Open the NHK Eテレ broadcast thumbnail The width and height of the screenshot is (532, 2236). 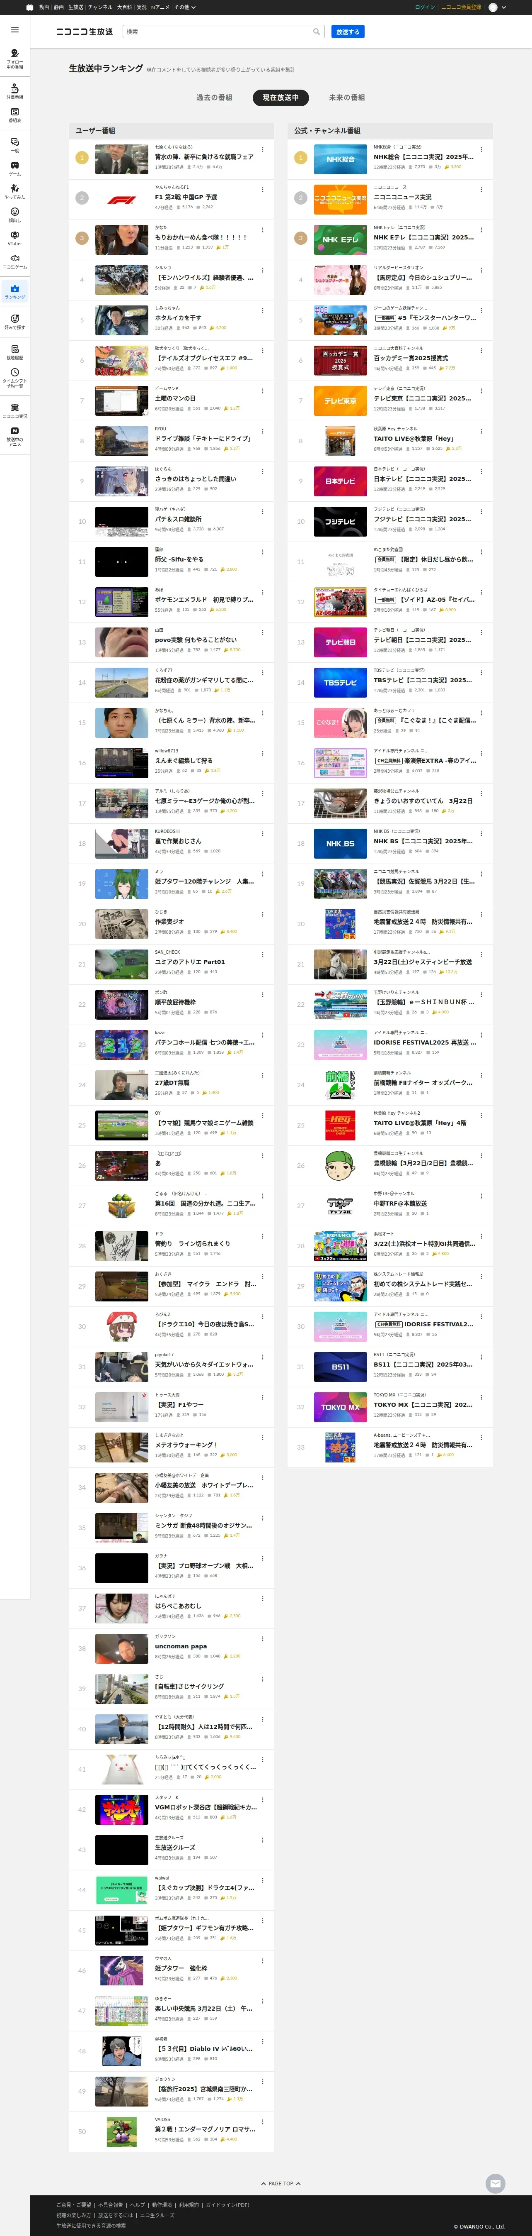pyautogui.click(x=340, y=239)
